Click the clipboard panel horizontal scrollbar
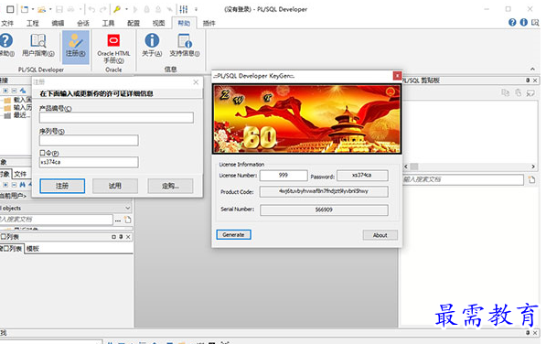Viewport: 546px width, 344px height. [469, 167]
